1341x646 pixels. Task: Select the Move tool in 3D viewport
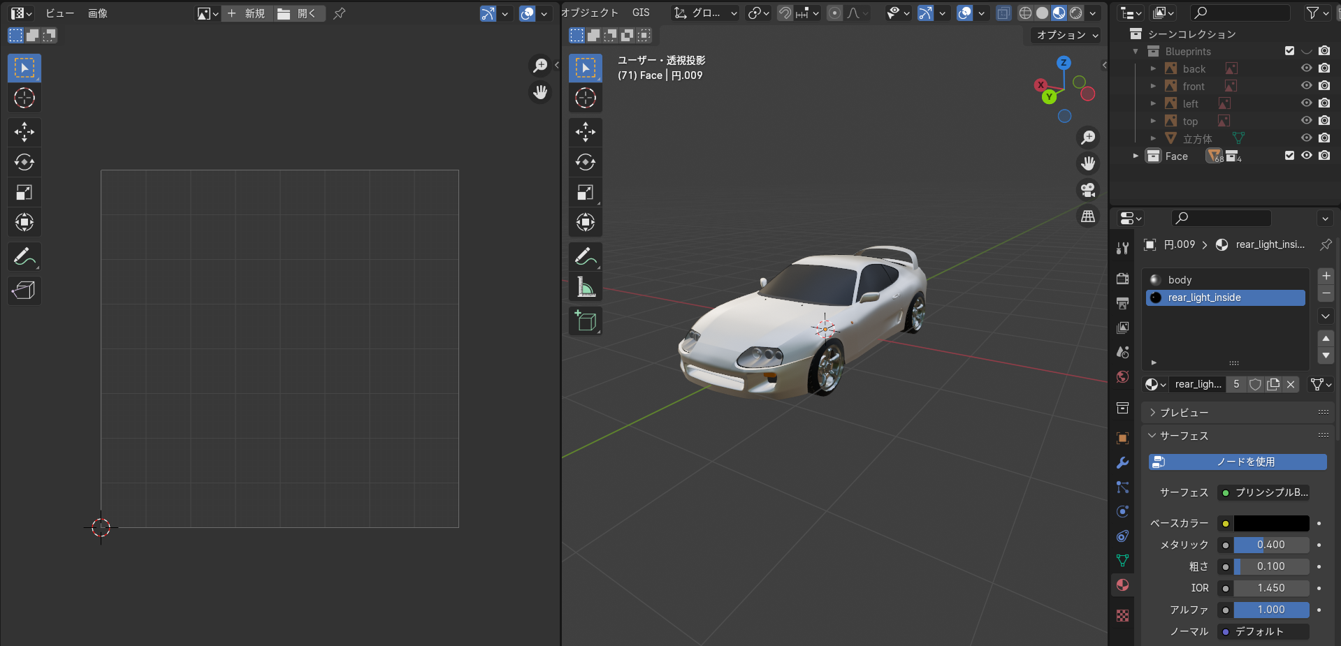(x=586, y=132)
